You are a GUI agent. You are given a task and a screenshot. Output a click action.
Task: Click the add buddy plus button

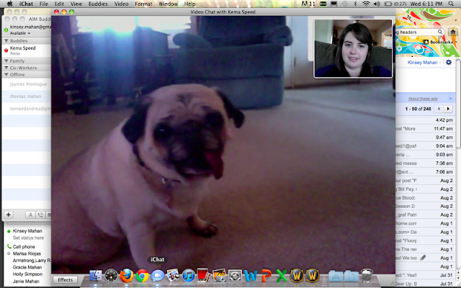pos(9,215)
